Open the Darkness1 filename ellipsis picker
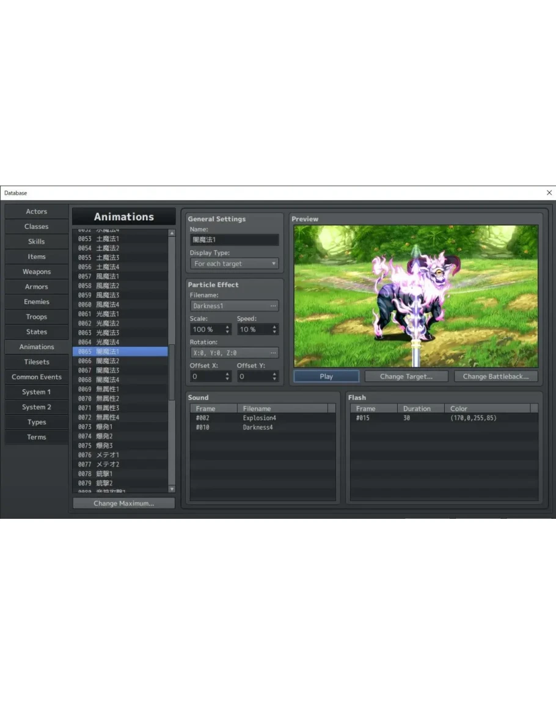The image size is (556, 705). 273,306
